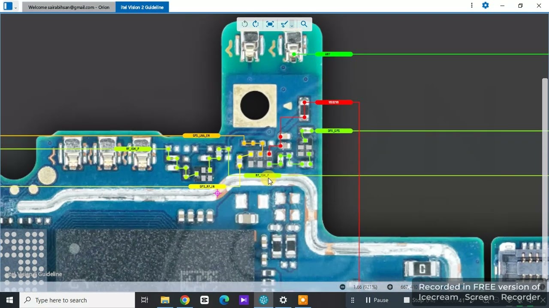Open File Explorer from taskbar
The width and height of the screenshot is (549, 308).
165,300
